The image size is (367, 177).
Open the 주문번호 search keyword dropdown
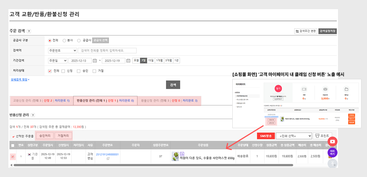point(62,51)
